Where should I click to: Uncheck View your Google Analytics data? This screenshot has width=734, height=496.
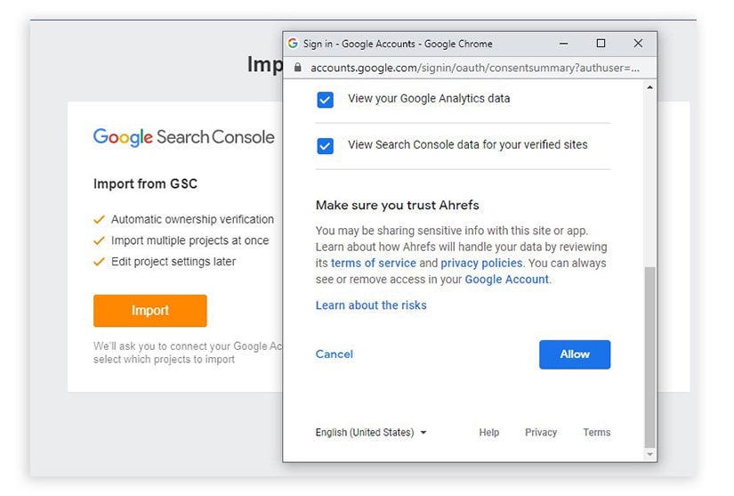[325, 100]
